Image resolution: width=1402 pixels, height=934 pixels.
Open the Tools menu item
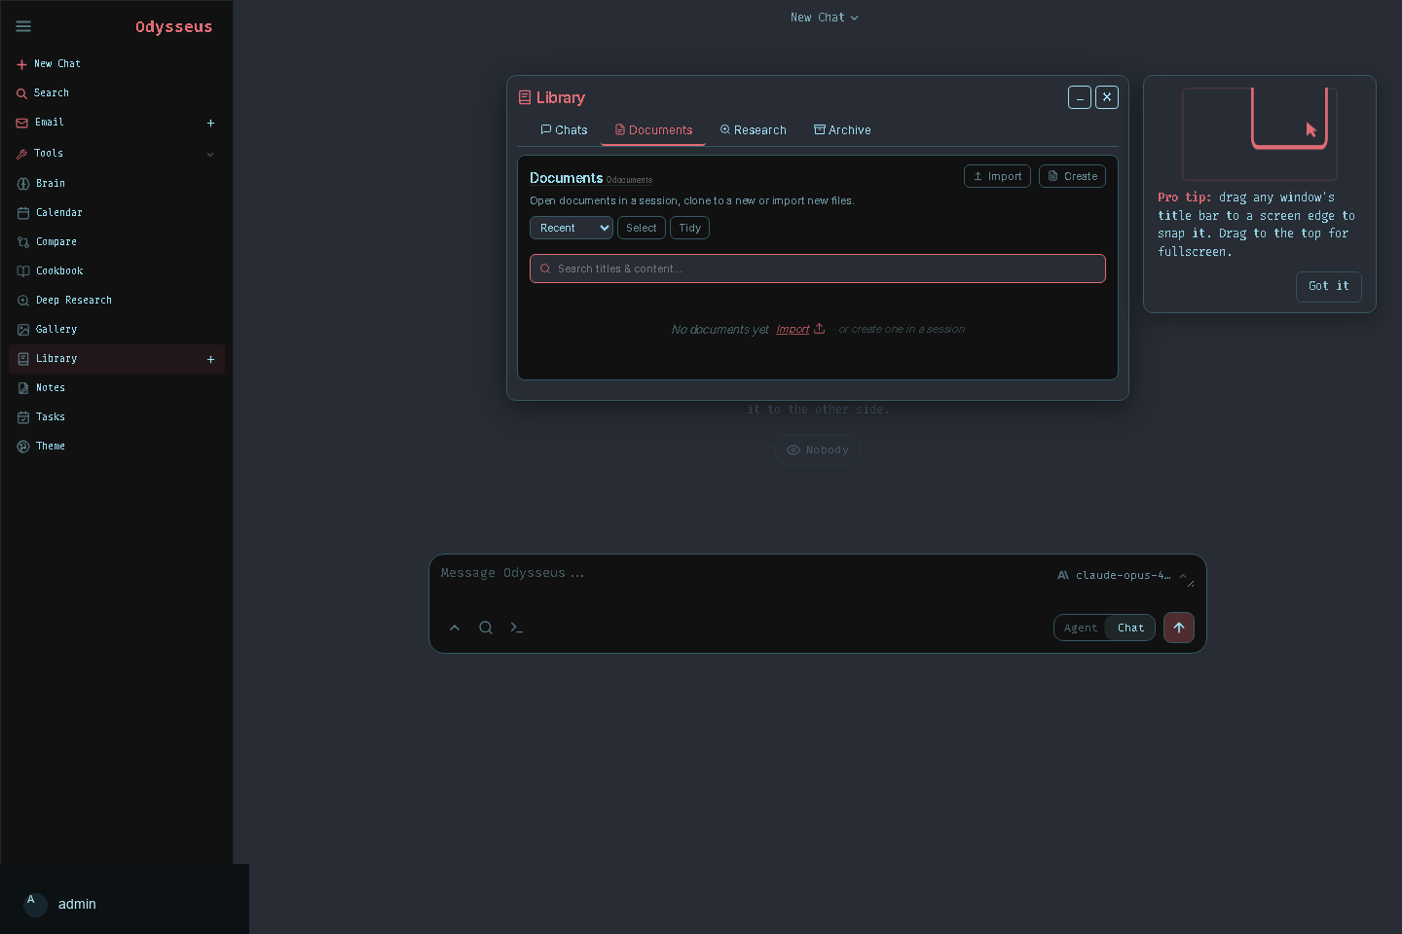[49, 154]
